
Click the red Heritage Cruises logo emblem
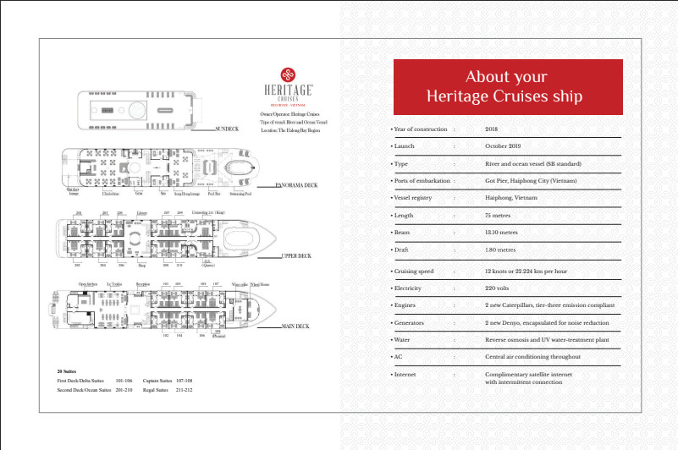point(288,74)
